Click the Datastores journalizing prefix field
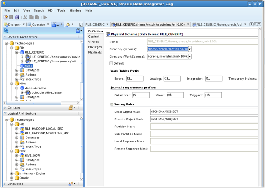This screenshot has width=265, height=188. point(141,95)
